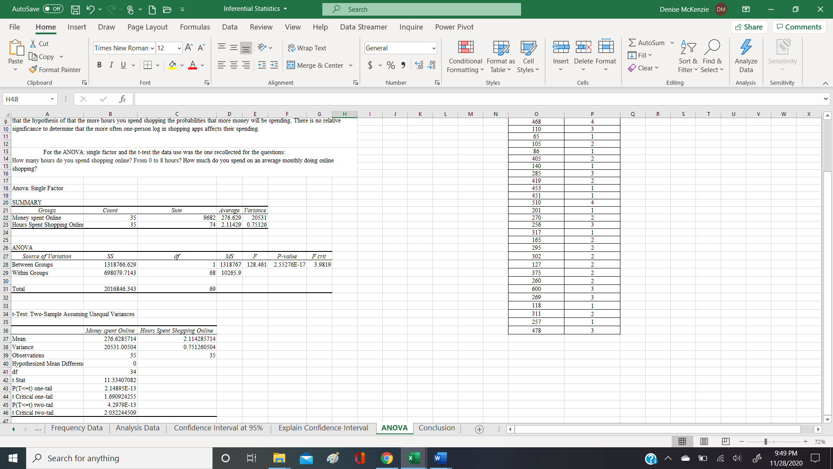Toggle Underline formatting
This screenshot has width=833, height=469.
[123, 65]
